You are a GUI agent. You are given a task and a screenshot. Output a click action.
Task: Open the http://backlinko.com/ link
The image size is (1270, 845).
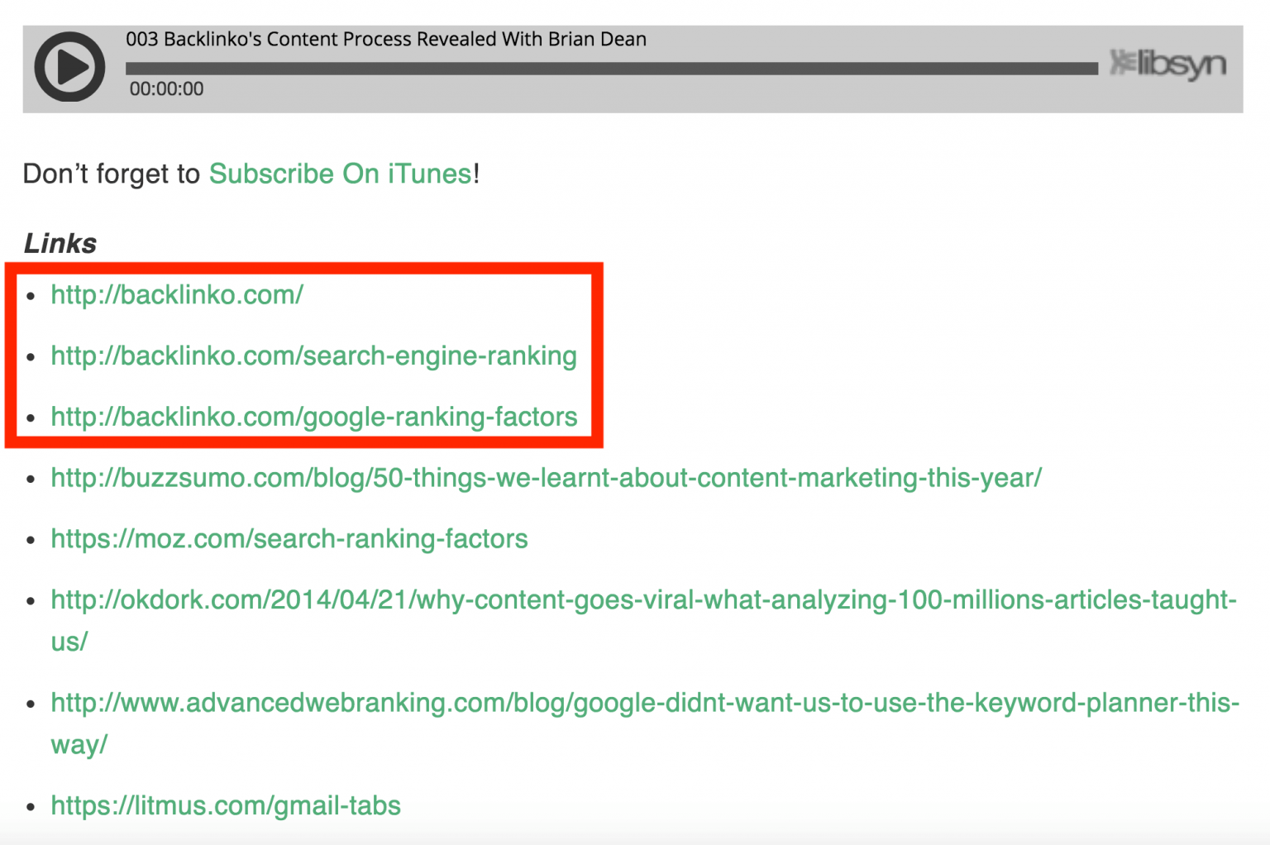(x=177, y=294)
